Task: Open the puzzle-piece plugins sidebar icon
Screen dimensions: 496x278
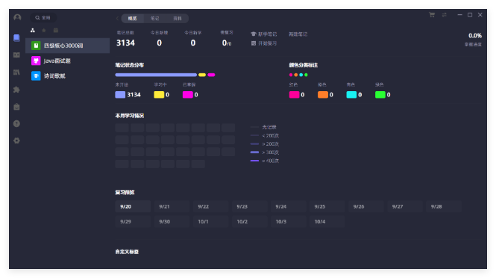Action: 16,90
